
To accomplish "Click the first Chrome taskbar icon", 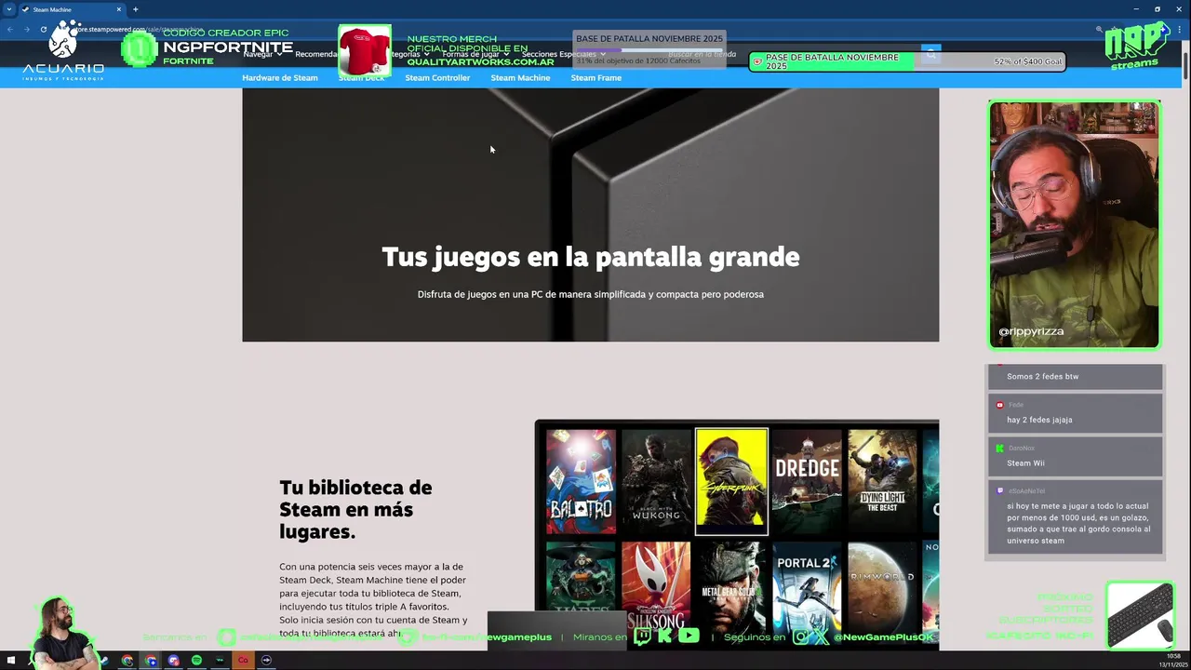I will [x=127, y=661].
